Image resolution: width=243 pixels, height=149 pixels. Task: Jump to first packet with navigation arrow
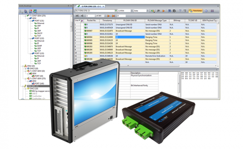tap(77, 16)
